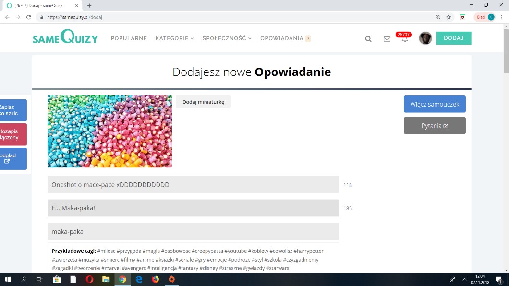Click the Włącz samouczek button
Image resolution: width=509 pixels, height=286 pixels.
[435, 104]
